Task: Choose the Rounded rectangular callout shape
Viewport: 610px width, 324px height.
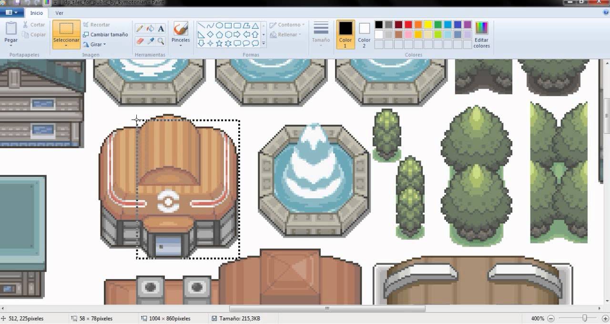Action: (237, 43)
